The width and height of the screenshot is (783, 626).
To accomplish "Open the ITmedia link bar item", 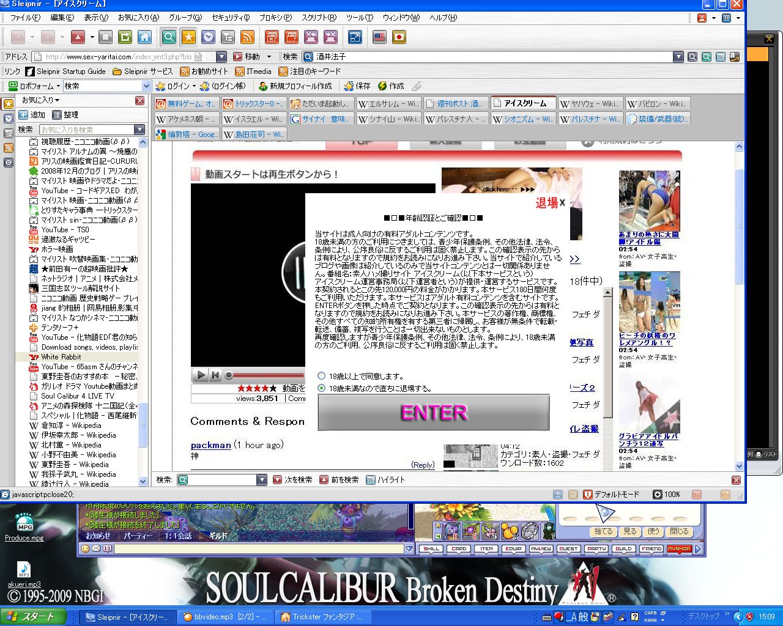I will click(x=253, y=72).
